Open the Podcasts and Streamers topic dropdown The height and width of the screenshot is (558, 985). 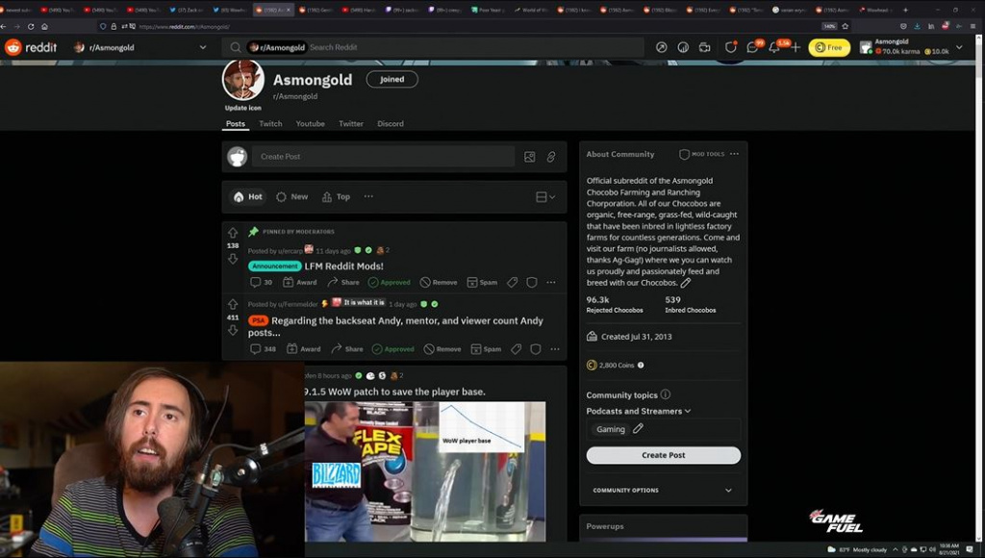coord(639,411)
